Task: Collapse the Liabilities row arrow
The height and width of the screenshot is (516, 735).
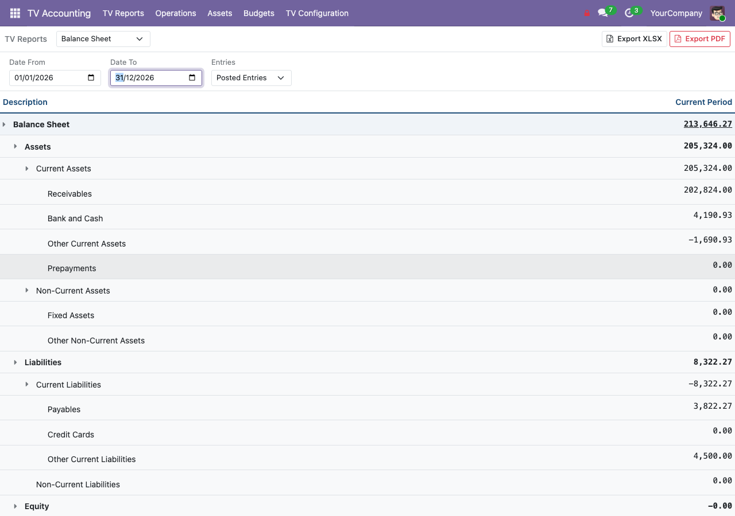Action: (x=16, y=362)
